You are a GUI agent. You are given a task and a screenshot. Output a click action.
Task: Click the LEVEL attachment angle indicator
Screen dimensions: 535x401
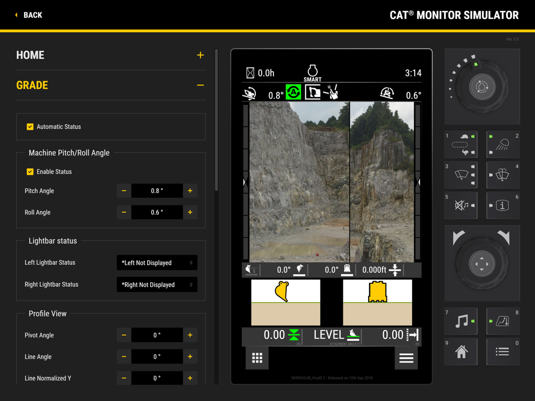[337, 335]
